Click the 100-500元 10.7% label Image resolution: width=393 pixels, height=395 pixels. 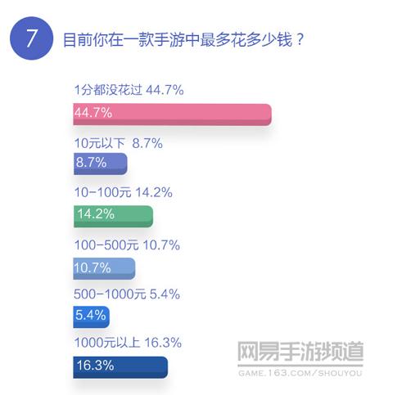127,245
